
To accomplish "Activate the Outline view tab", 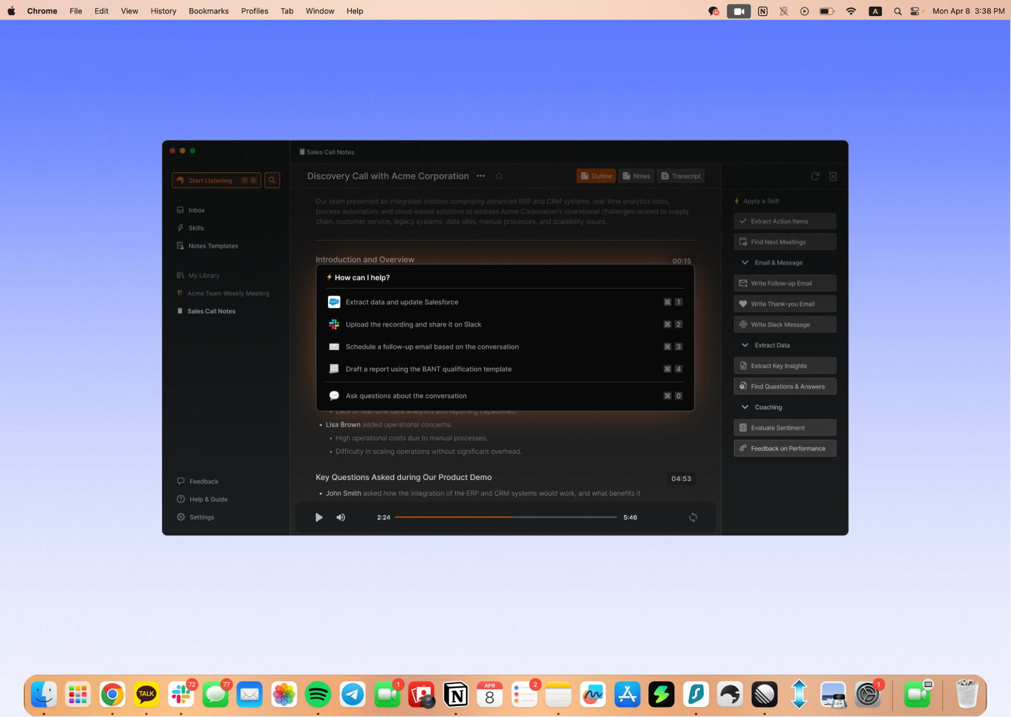I will pos(596,176).
